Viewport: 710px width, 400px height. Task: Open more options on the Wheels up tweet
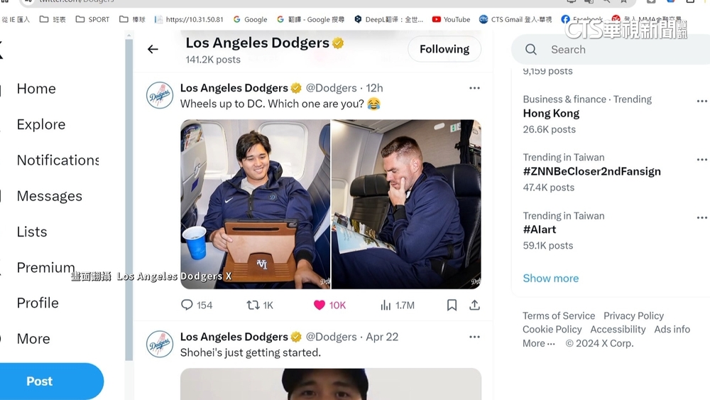tap(474, 88)
